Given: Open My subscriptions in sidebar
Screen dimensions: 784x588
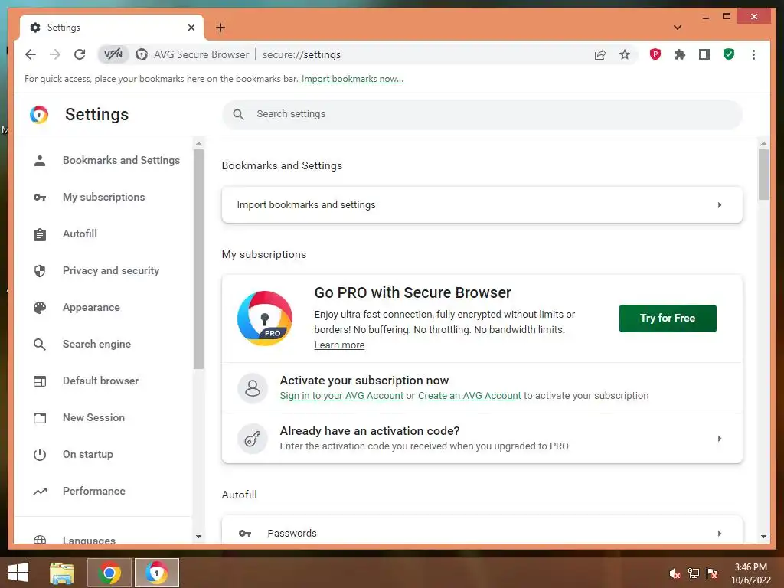Looking at the screenshot, I should (105, 197).
